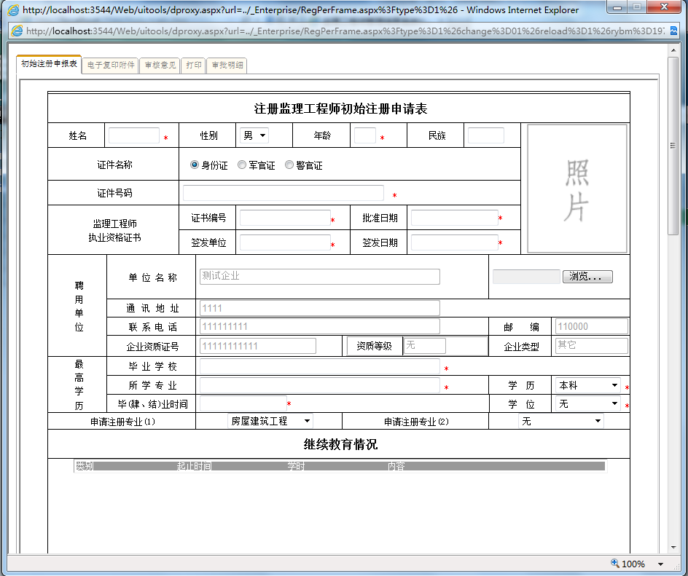Click the 证件号码 text box
688x576 pixels.
coord(284,192)
